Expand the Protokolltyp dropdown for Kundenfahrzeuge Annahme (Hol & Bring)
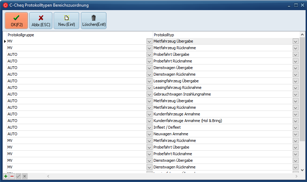 295,121
